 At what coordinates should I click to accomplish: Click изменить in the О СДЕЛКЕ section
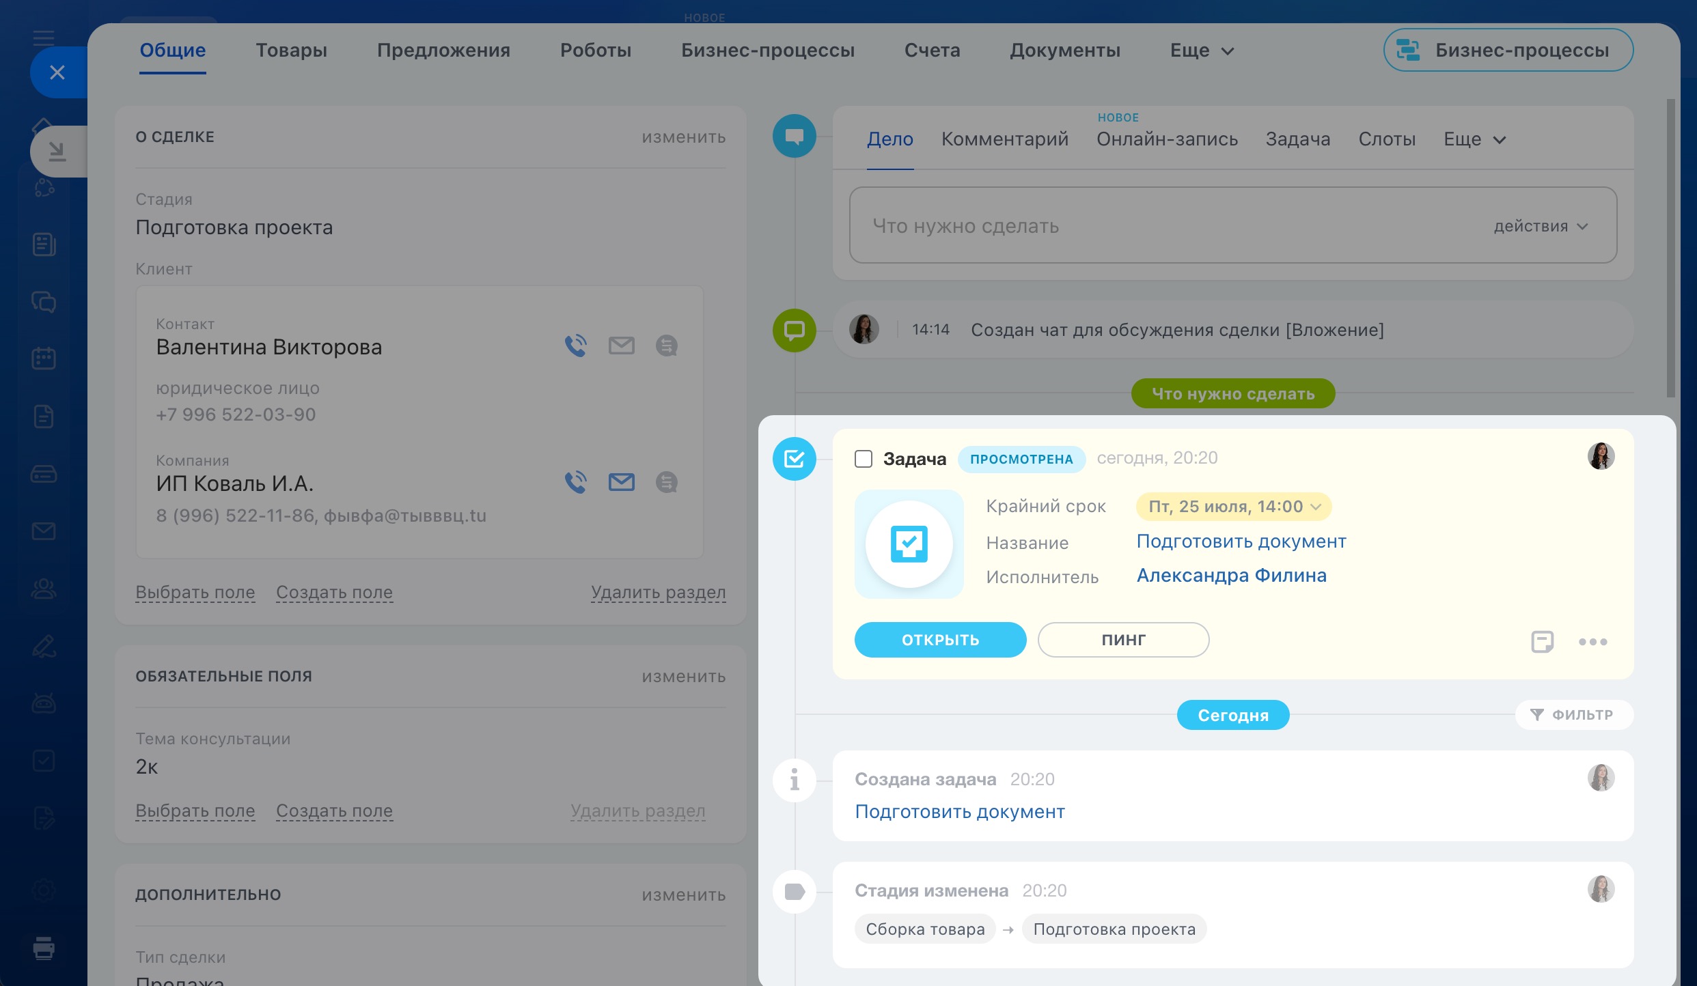click(684, 137)
